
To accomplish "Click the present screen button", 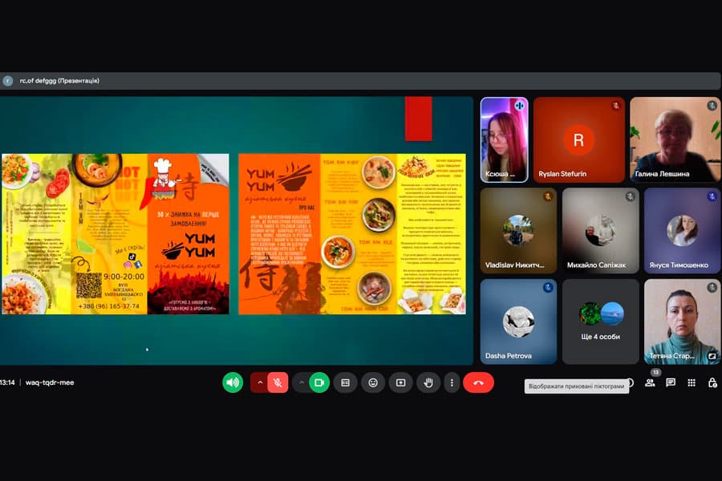I will [x=400, y=382].
